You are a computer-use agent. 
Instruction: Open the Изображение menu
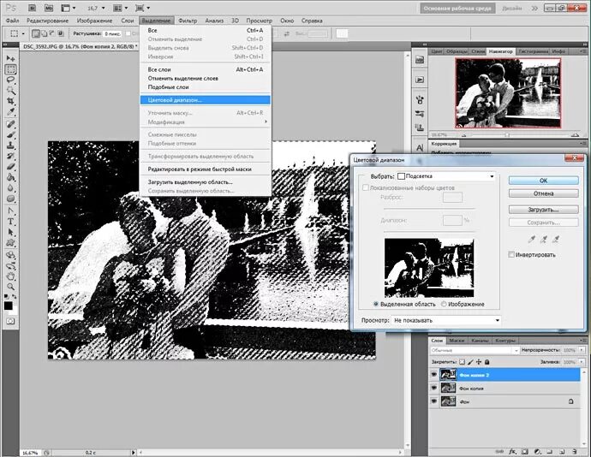(94, 21)
